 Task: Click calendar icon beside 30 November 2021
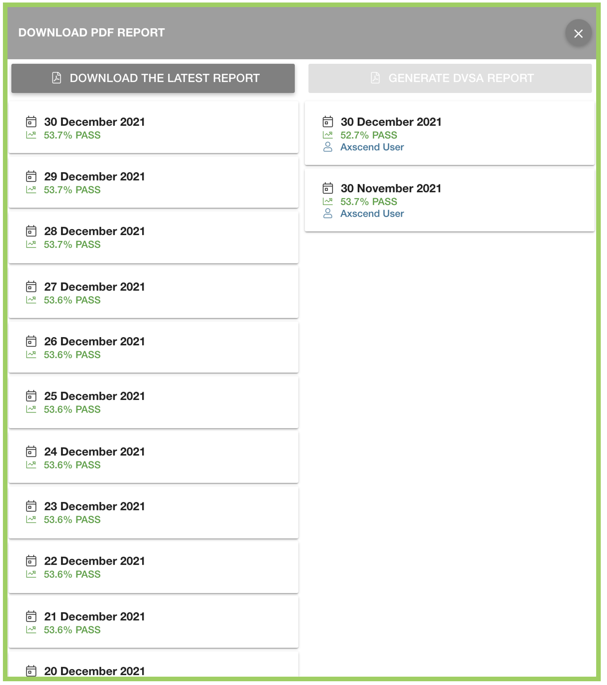(x=328, y=188)
